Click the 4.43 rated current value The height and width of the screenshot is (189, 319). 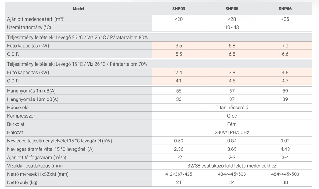click(x=285, y=149)
